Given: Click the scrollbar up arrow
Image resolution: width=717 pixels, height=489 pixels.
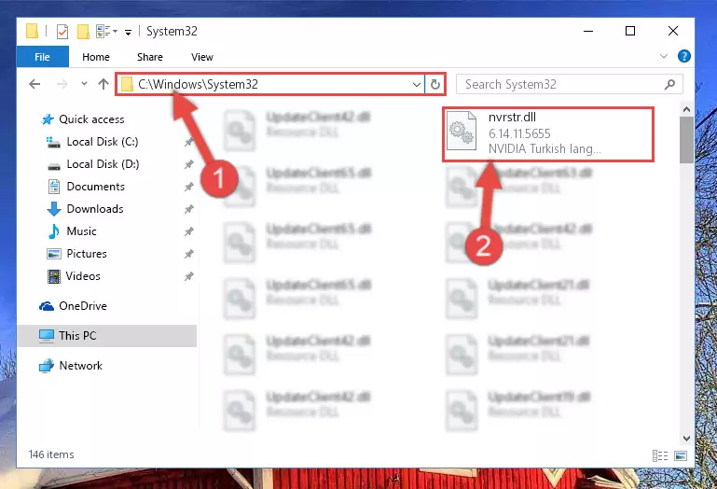Looking at the screenshot, I should [x=686, y=109].
